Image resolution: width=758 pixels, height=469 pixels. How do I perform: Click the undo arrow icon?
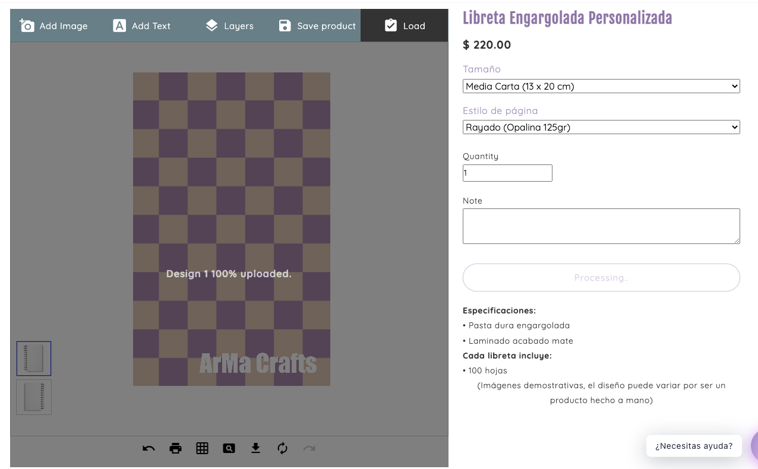(x=149, y=448)
